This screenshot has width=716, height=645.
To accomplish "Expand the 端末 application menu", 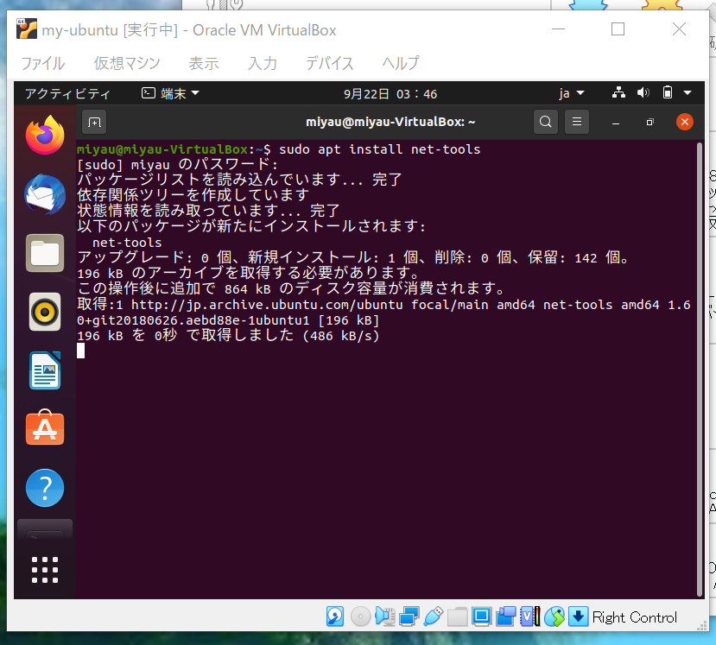I will (x=170, y=93).
